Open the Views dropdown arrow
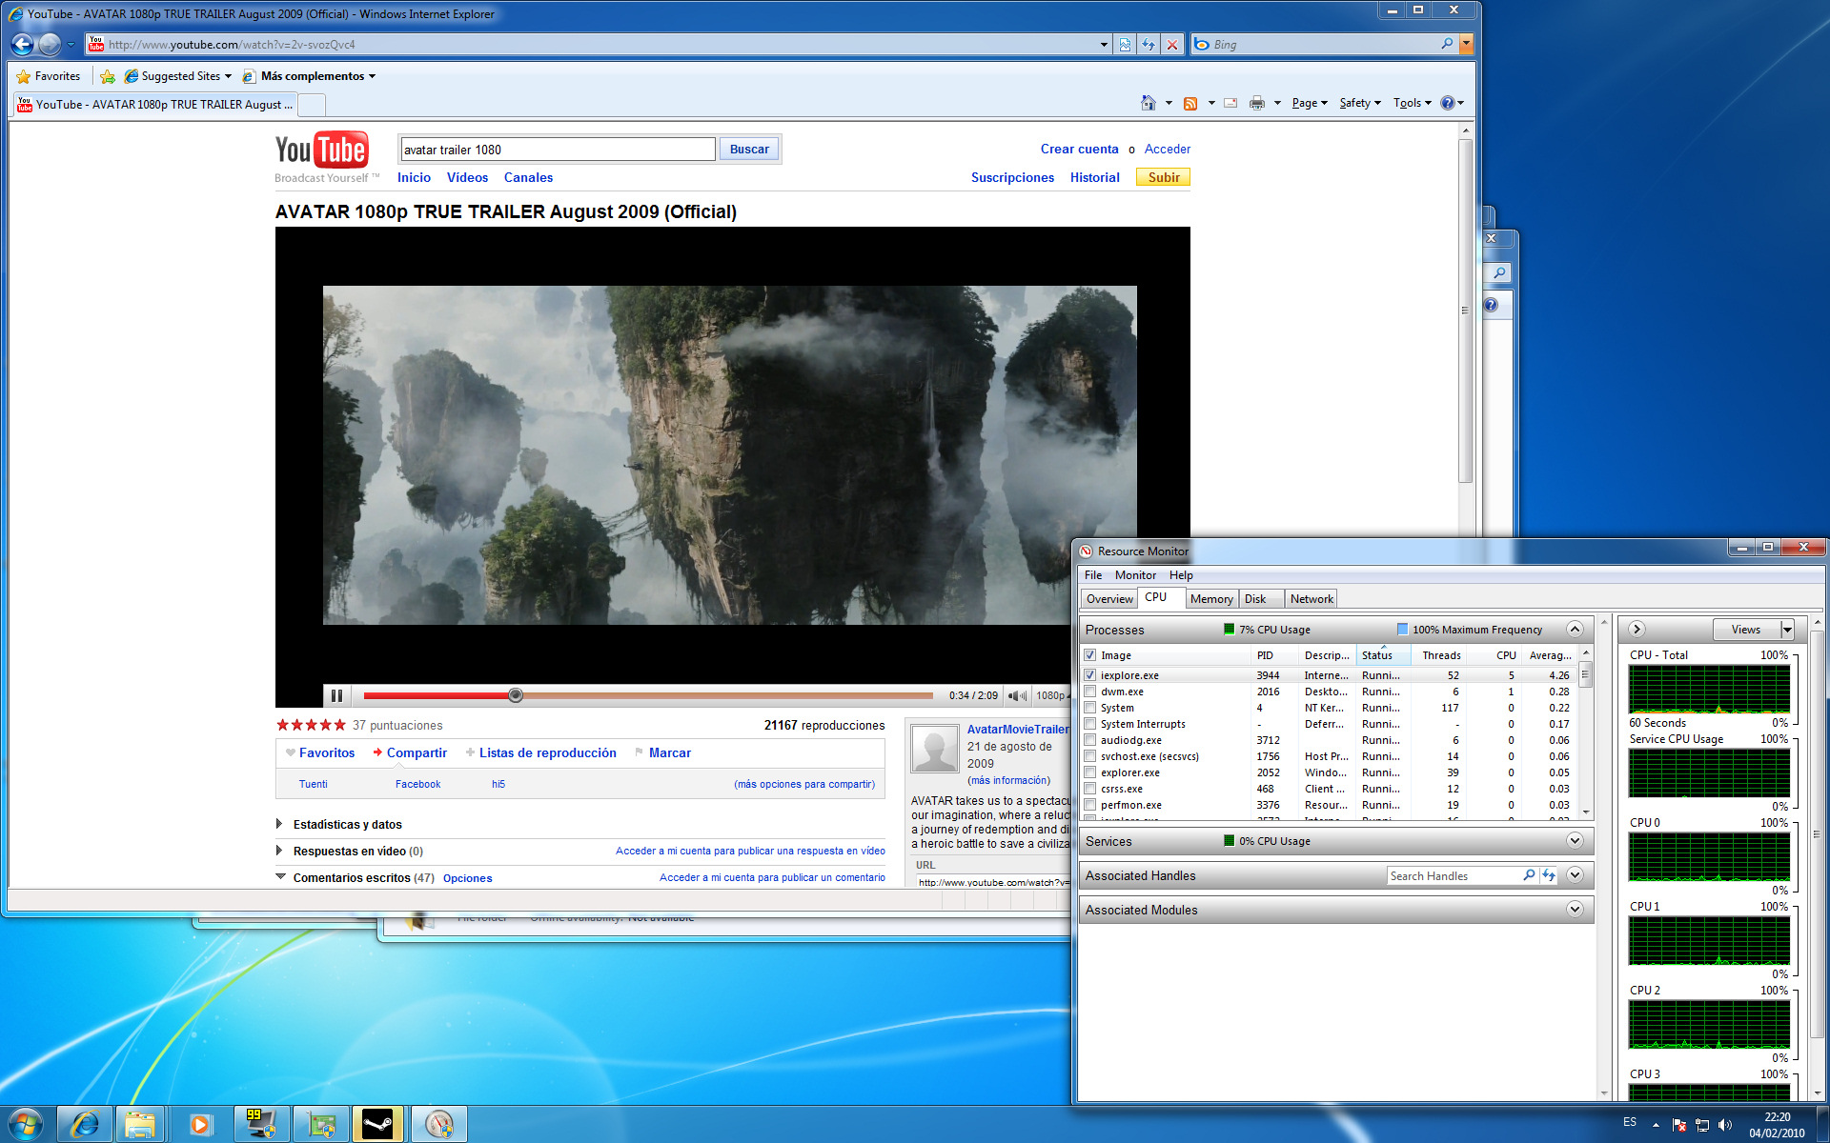 (x=1787, y=630)
